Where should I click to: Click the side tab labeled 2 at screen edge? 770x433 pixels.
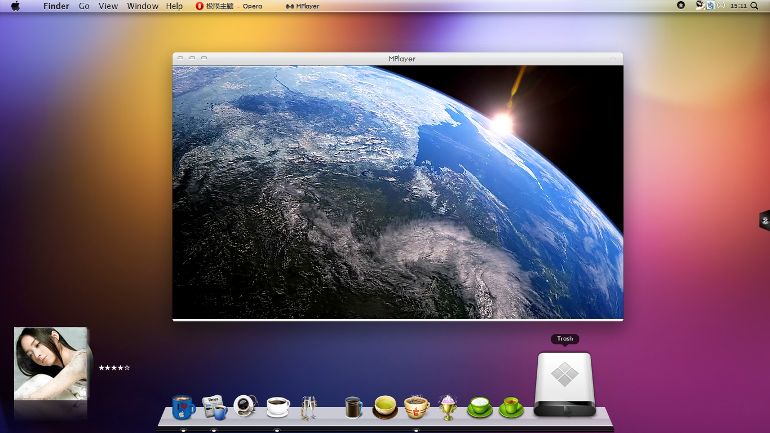pyautogui.click(x=764, y=220)
